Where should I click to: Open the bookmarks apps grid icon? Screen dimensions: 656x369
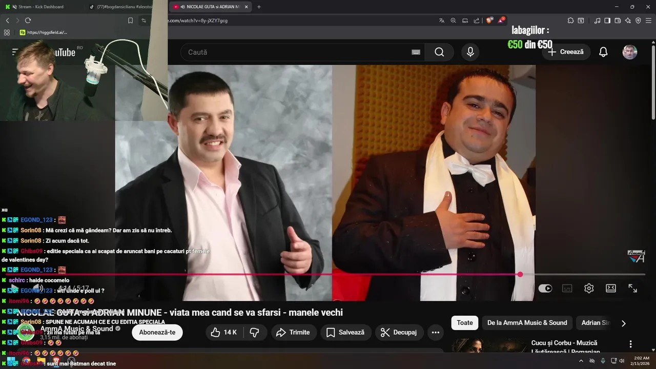pyautogui.click(x=7, y=32)
